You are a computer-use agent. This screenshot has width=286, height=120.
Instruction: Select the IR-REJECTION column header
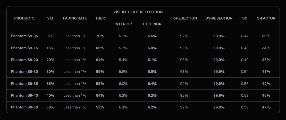click(184, 18)
